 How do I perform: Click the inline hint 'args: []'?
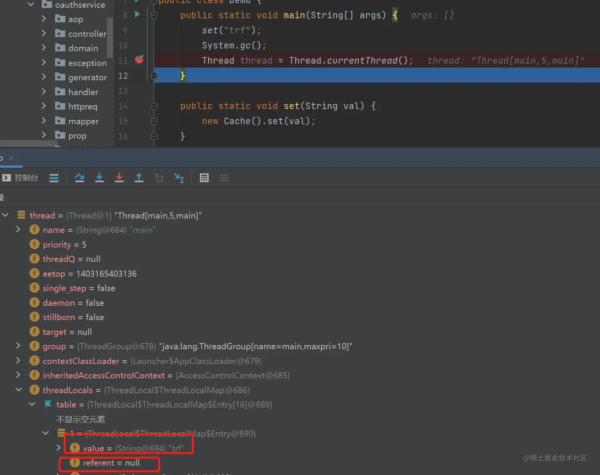pyautogui.click(x=432, y=15)
